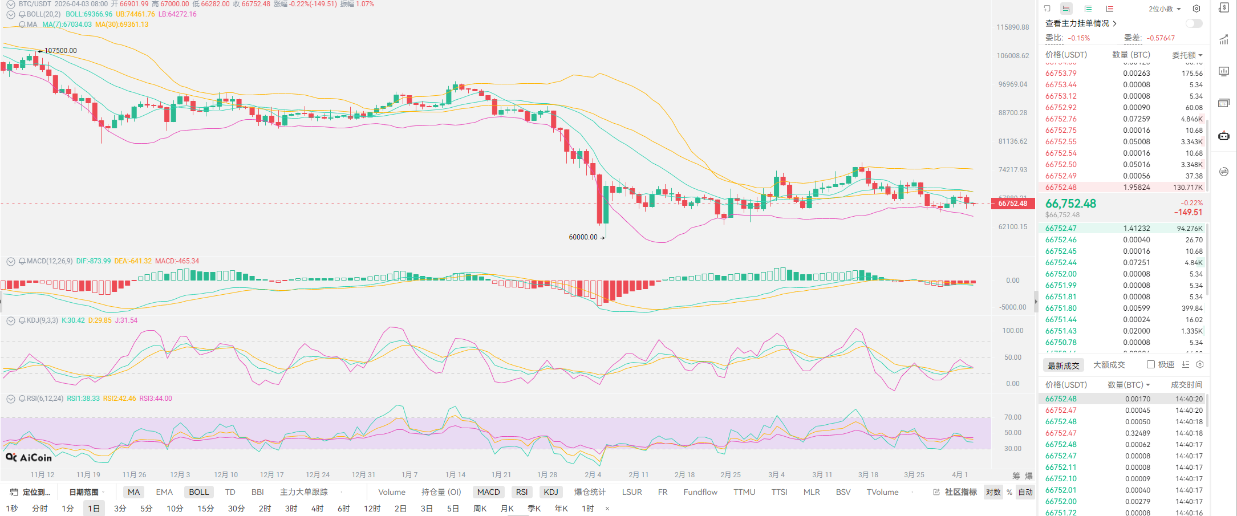Open the robot assistant in right sidebar

(1224, 136)
